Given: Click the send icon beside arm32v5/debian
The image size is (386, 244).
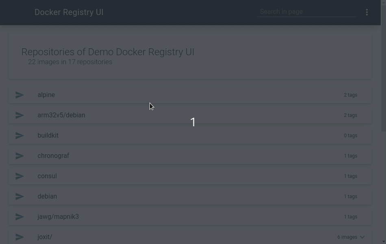Looking at the screenshot, I should pyautogui.click(x=20, y=115).
